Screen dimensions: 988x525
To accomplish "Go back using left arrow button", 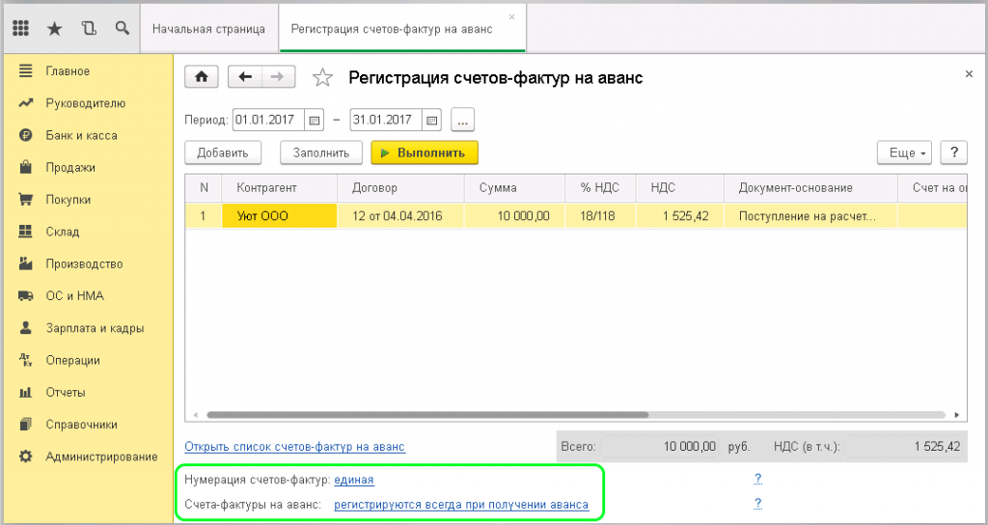I will pyautogui.click(x=246, y=77).
